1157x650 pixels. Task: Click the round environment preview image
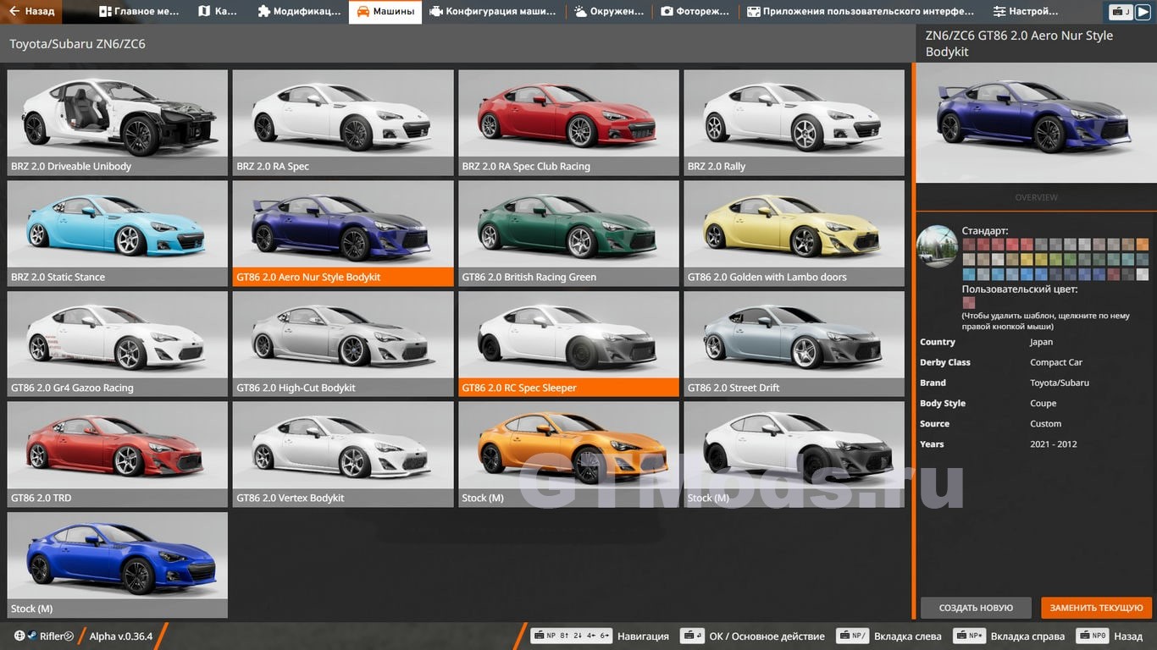[x=938, y=246]
